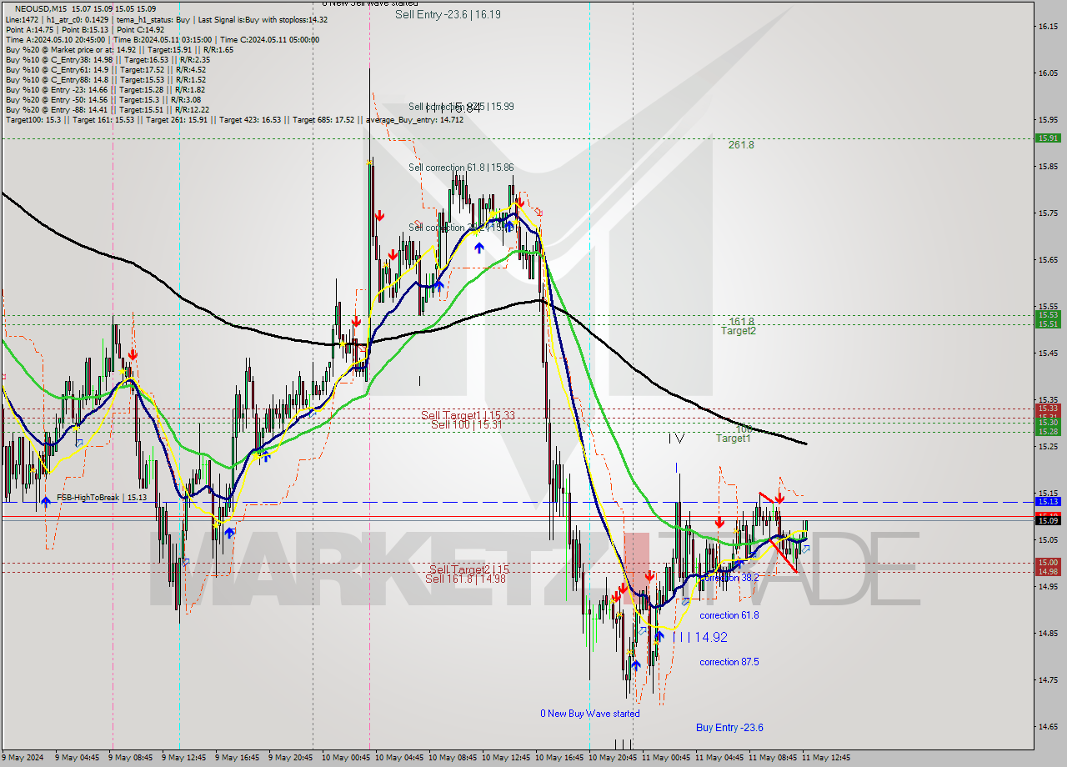The height and width of the screenshot is (767, 1067).
Task: Click the 'Buy Entry -23.6' label
Action: tap(729, 728)
